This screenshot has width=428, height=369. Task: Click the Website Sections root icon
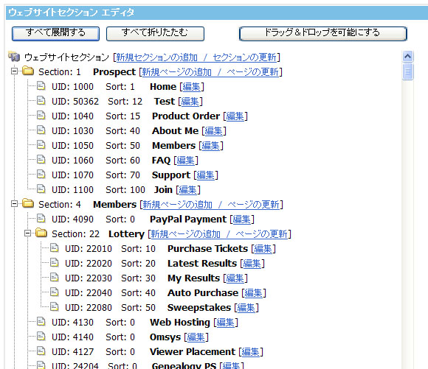(14, 57)
